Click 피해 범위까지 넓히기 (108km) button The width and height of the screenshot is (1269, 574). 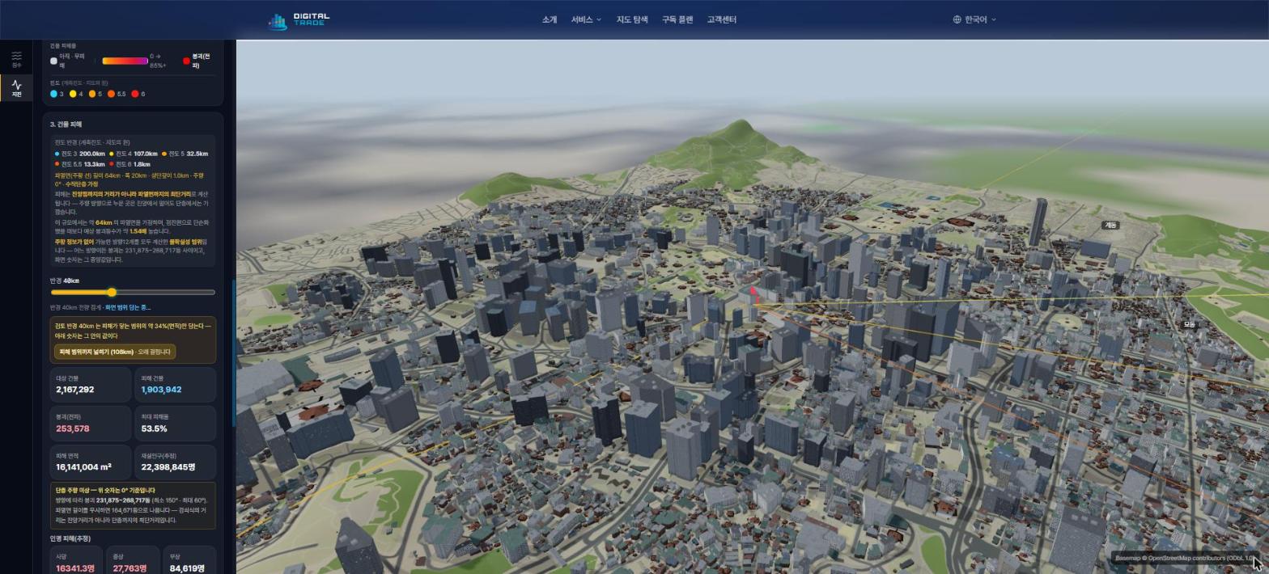pos(115,352)
